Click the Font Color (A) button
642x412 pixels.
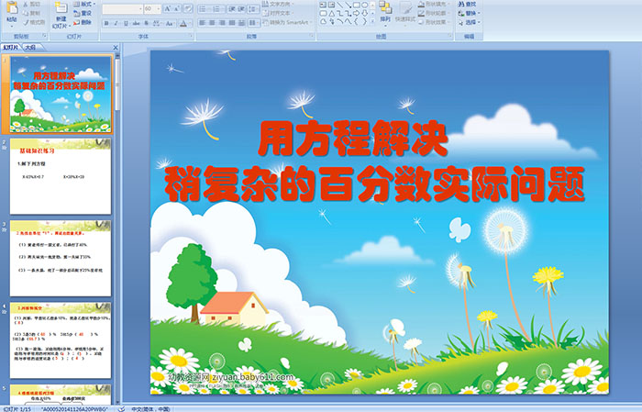click(183, 23)
